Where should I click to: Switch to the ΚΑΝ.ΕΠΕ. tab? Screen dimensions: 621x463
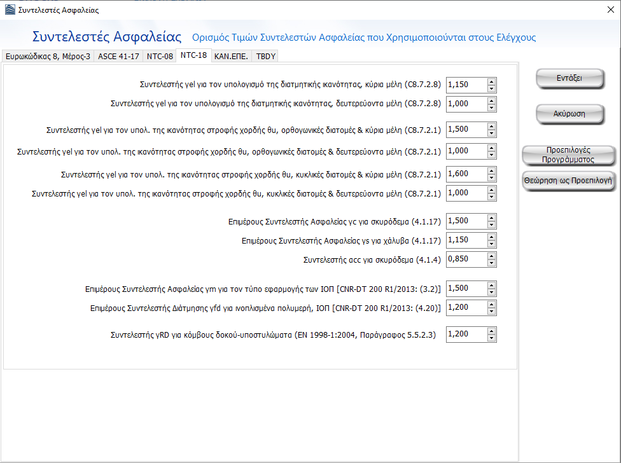click(x=231, y=56)
